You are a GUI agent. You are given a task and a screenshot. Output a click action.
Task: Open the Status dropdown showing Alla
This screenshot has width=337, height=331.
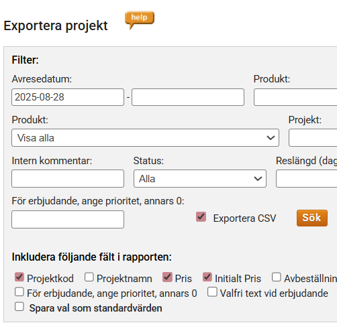(200, 178)
